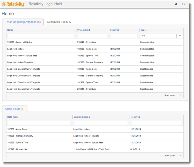Screen dimensions: 194x167
Task: Select the Tasks Requiring Attention tab
Action: (23, 22)
